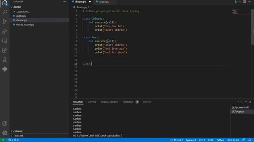Show errors and warnings count in status bar
This screenshot has width=254, height=142.
pyautogui.click(x=13, y=140)
